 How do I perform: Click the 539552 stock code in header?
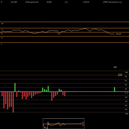click(x=86, y=2)
